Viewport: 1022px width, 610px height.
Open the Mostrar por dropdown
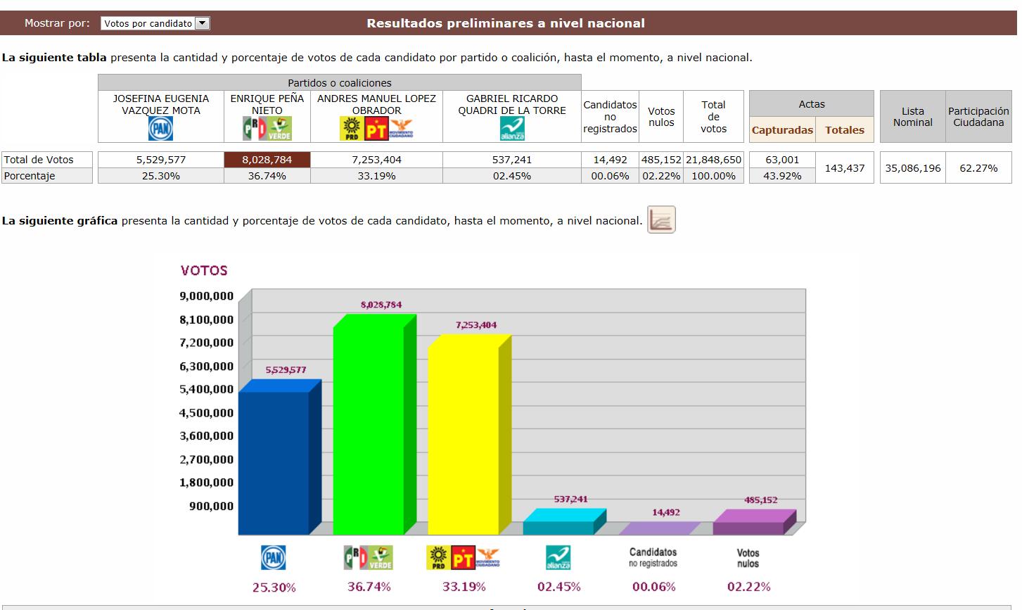pyautogui.click(x=155, y=23)
